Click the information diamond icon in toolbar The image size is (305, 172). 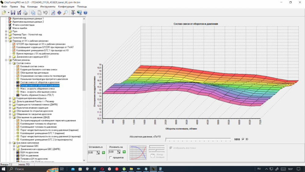tap(59, 13)
